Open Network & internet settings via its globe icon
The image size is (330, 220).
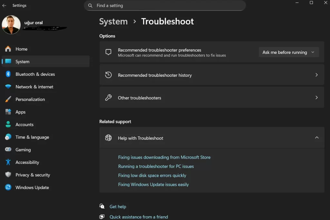pyautogui.click(x=7, y=87)
